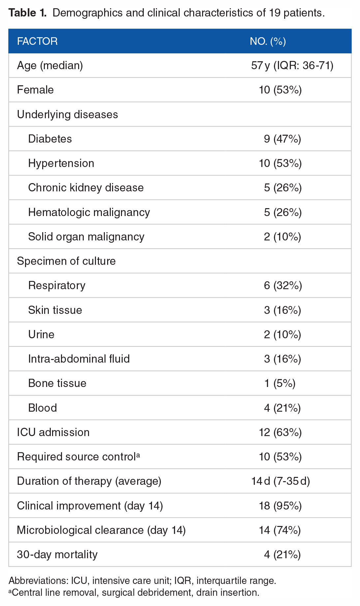Click the Microbiological clearance (day 14) label
Screen dimensions: 360x606
coord(102,530)
